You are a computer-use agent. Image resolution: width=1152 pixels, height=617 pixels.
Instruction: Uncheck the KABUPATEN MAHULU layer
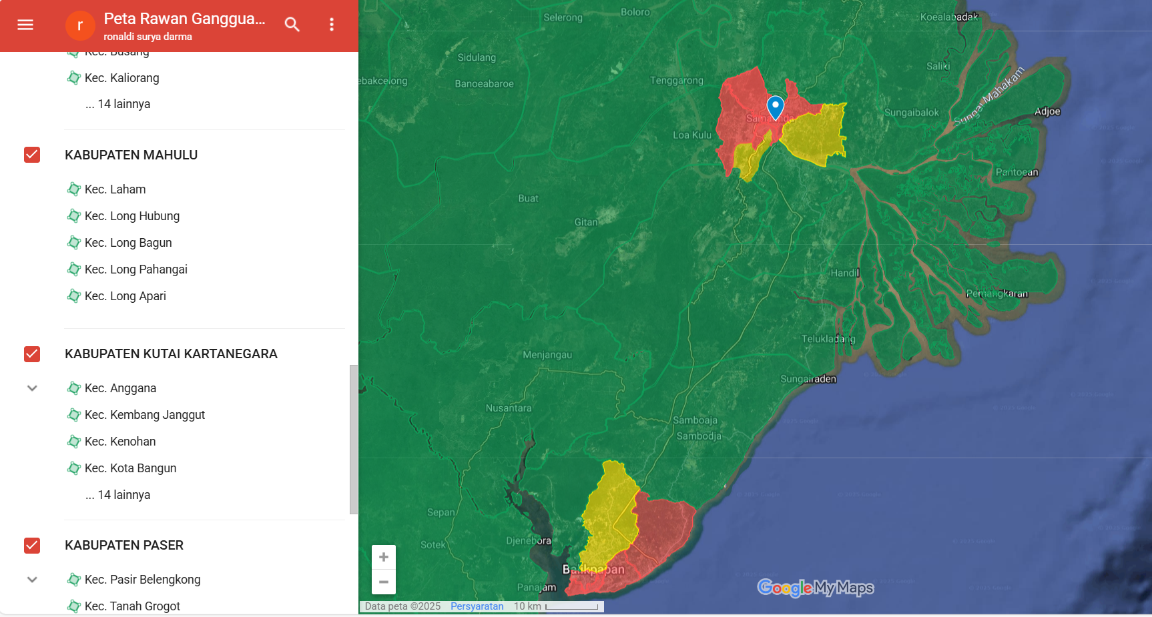32,155
